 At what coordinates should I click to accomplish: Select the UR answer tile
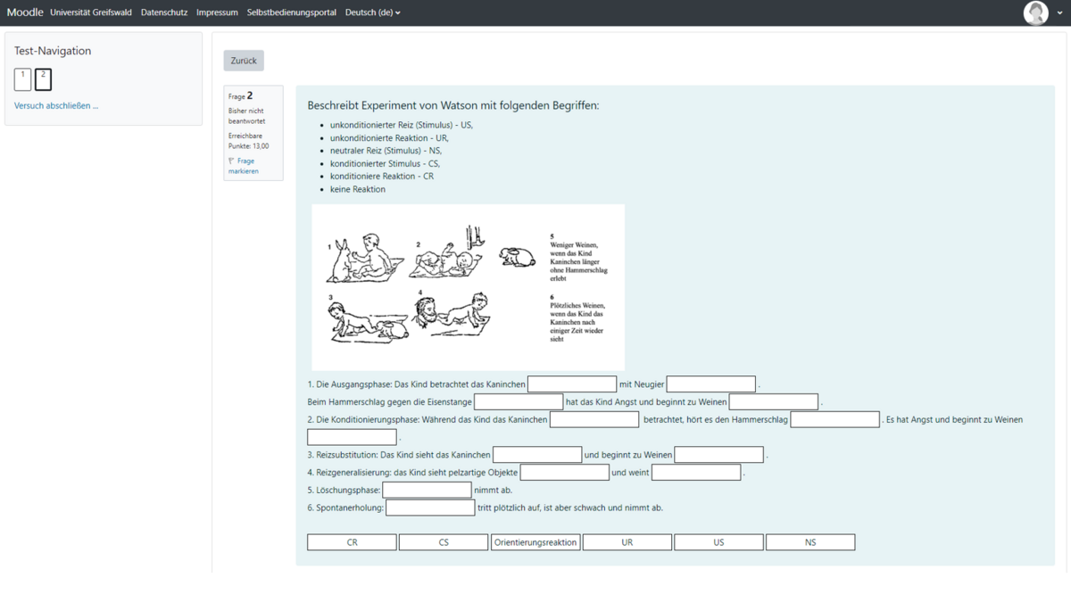click(627, 542)
